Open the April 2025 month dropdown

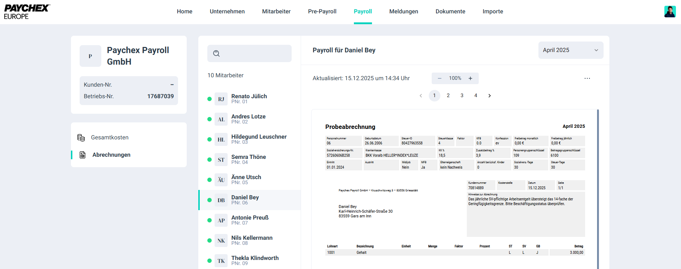[x=570, y=50]
